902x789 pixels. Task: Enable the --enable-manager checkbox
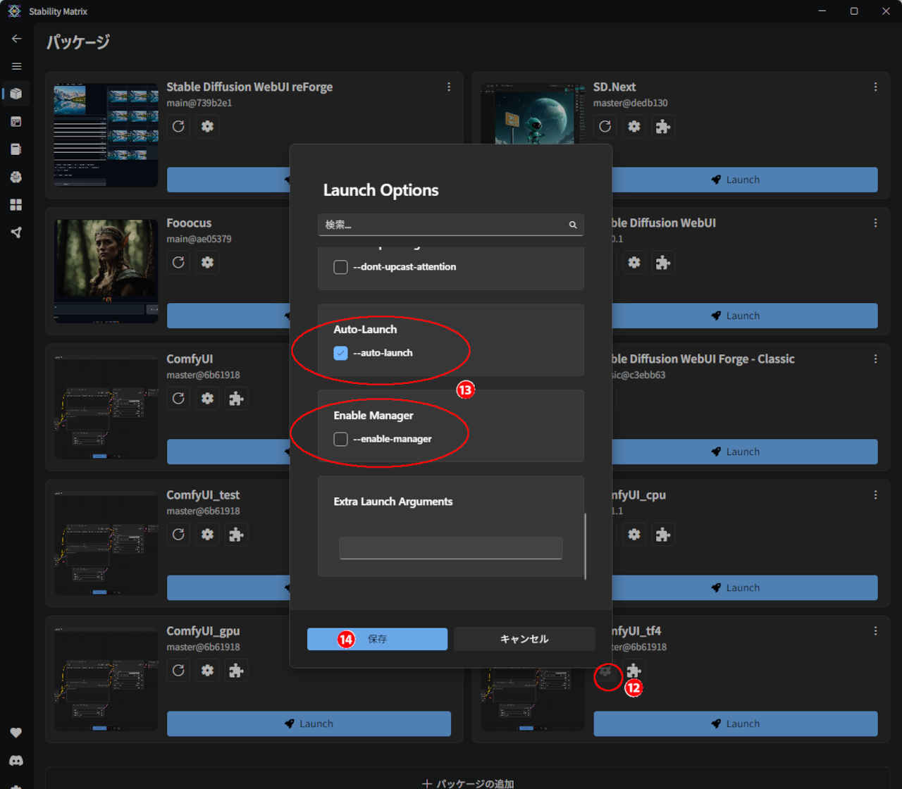340,439
